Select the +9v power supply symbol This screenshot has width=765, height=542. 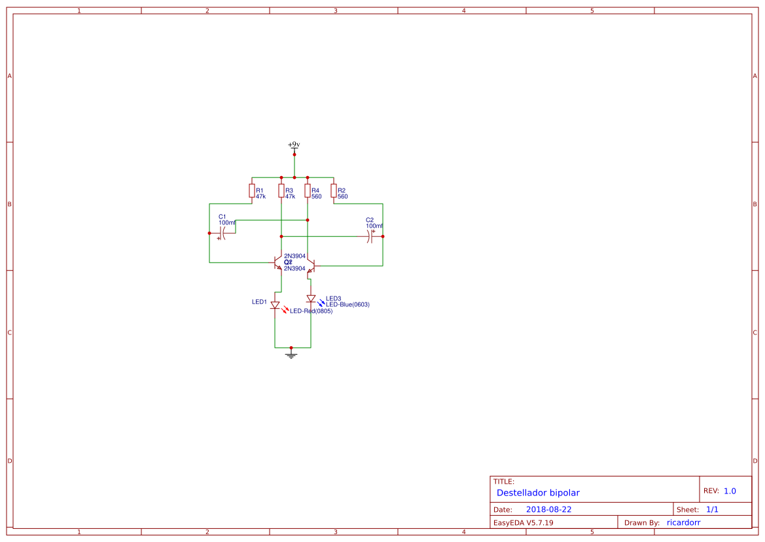294,147
